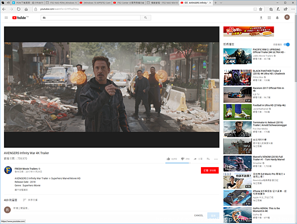297x224 pixels.
Task: Click the banner advertisement above sidebar
Action: pos(248,32)
